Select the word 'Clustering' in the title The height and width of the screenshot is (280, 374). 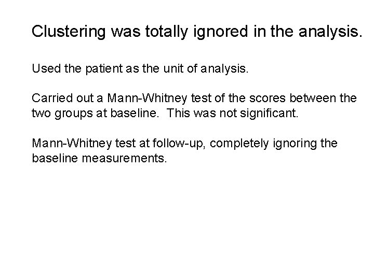pyautogui.click(x=69, y=32)
